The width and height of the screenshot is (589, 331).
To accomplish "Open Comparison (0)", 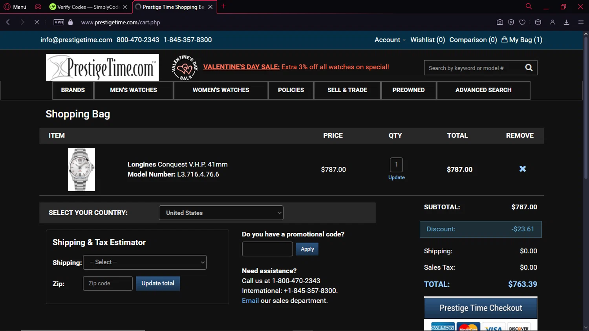I will (x=473, y=40).
